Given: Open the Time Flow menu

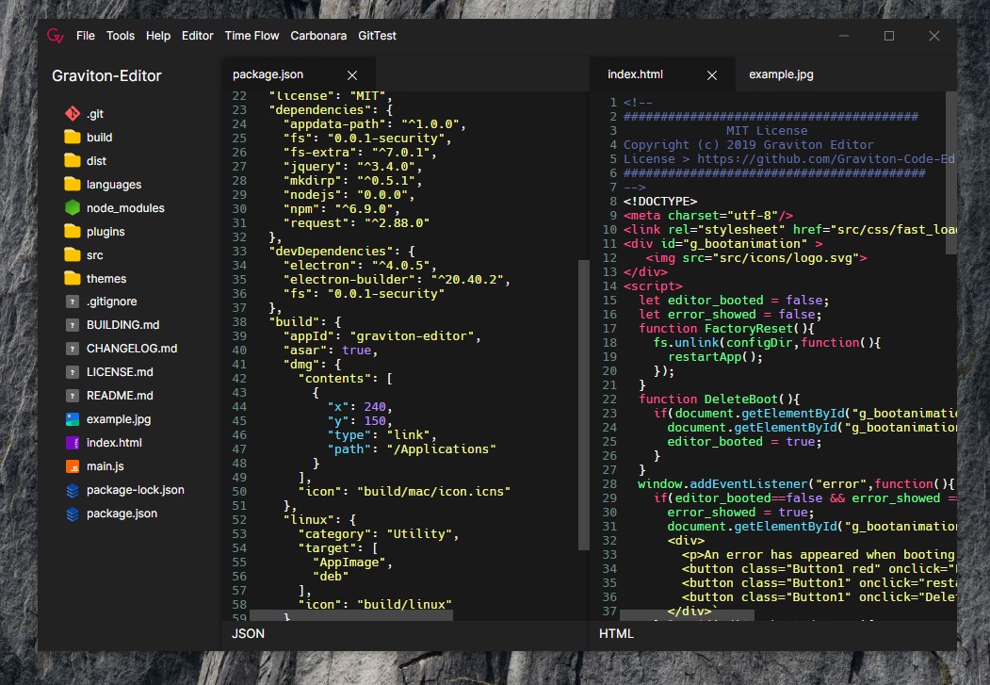Looking at the screenshot, I should pos(252,36).
